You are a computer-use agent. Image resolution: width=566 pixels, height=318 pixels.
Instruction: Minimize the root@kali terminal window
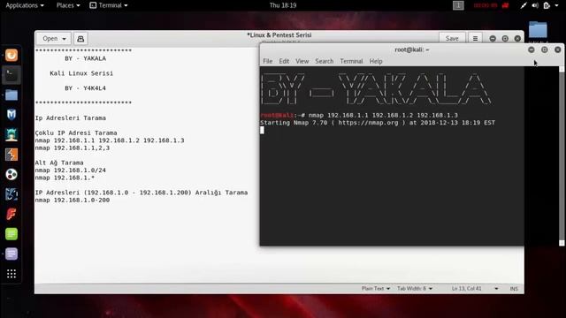pyautogui.click(x=532, y=49)
